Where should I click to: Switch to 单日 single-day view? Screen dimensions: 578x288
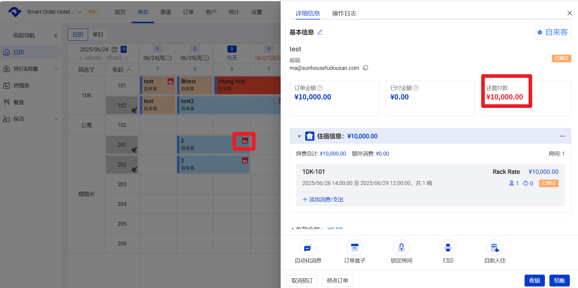(98, 35)
